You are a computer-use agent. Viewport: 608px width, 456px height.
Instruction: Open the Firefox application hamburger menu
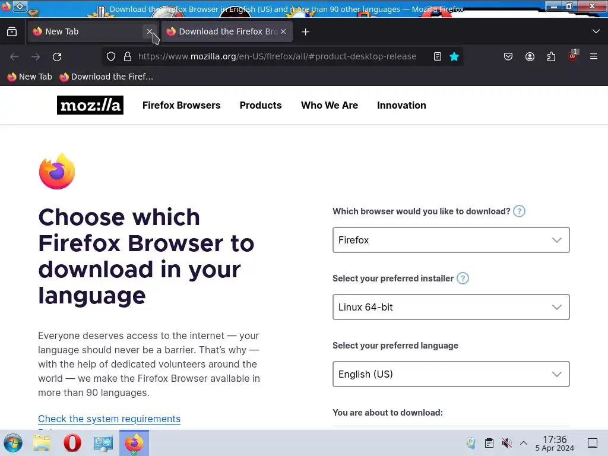pos(594,56)
